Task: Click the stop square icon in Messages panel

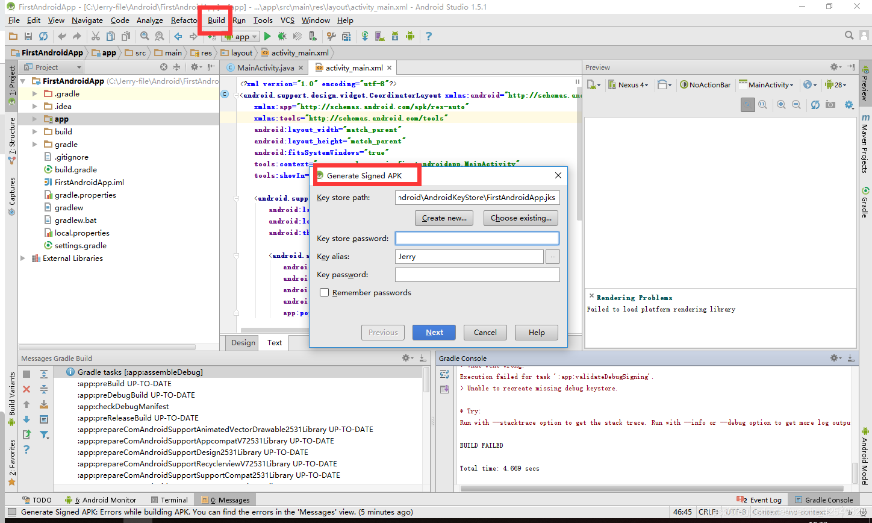Action: 26,374
